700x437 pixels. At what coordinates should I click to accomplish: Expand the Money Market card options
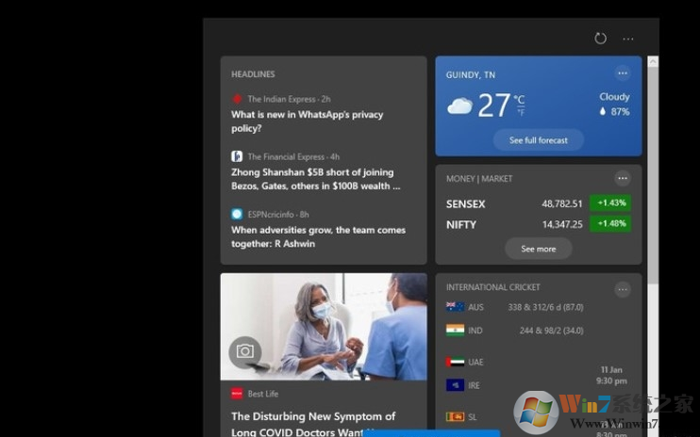point(622,178)
